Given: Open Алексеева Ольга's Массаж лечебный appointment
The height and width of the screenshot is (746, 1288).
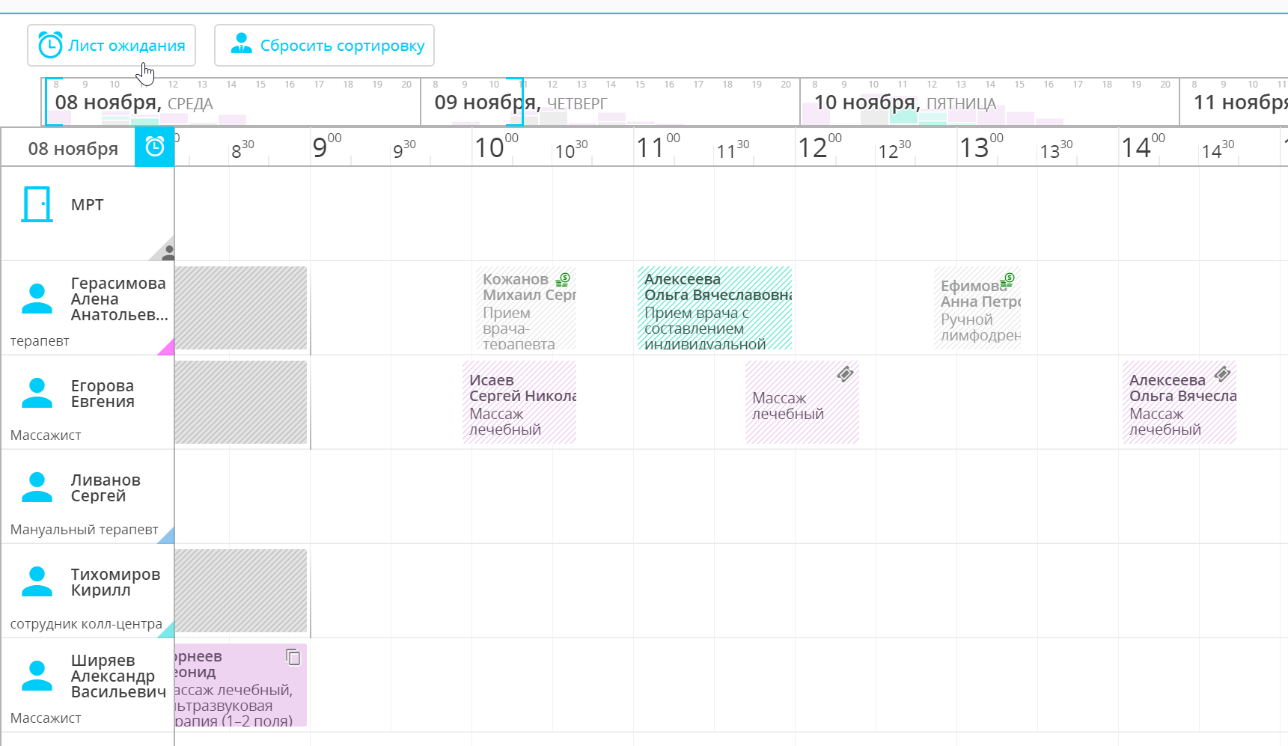Looking at the screenshot, I should pyautogui.click(x=1179, y=403).
